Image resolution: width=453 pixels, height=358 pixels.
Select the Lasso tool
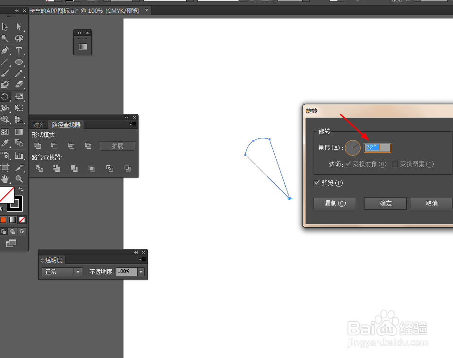tap(19, 38)
